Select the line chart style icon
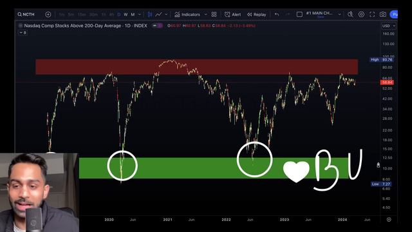 tap(158, 14)
